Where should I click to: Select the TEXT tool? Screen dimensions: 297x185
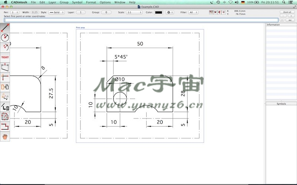(5, 57)
